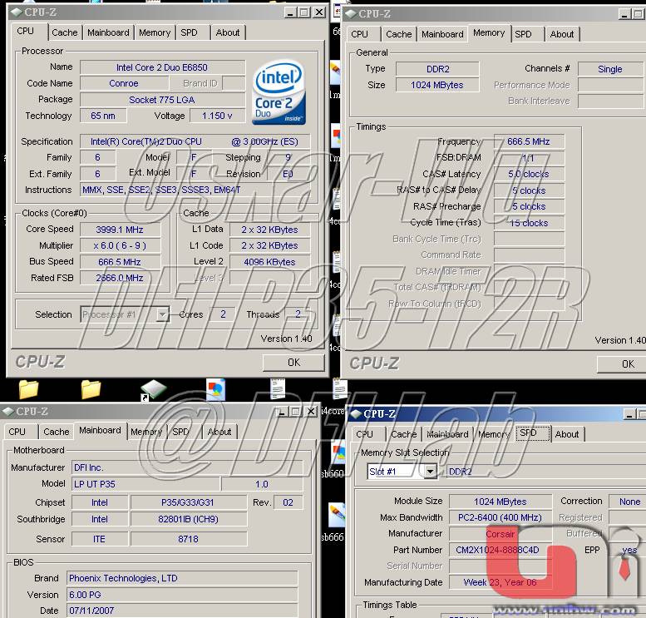Image resolution: width=646 pixels, height=618 pixels.
Task: Click the Package value 'Socket 775 LGA'
Action: point(162,100)
